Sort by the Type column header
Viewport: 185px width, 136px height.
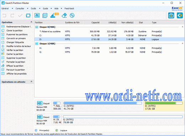tap(168, 22)
